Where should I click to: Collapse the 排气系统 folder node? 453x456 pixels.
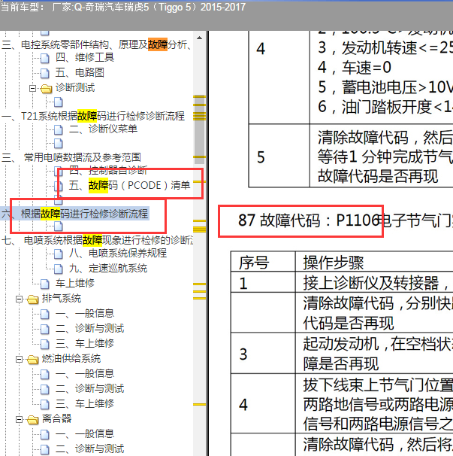tap(20, 299)
